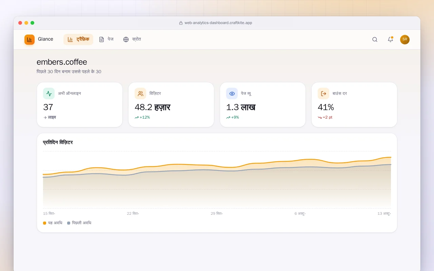The image size is (434, 271).
Task: Click the eye icon on पेज व्यू card
Action: coord(232,93)
